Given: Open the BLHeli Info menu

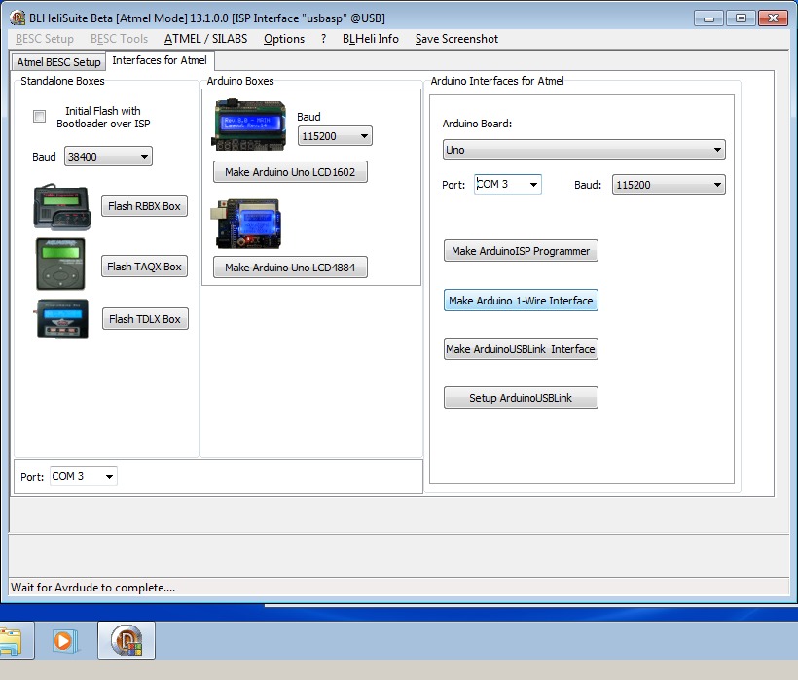Looking at the screenshot, I should click(x=371, y=39).
